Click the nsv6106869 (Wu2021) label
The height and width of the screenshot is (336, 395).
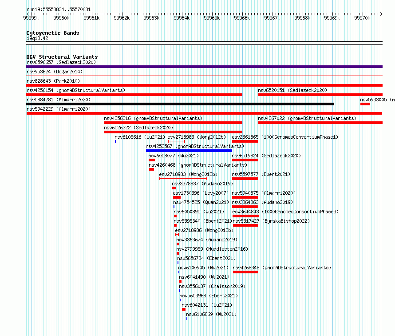[211, 314]
